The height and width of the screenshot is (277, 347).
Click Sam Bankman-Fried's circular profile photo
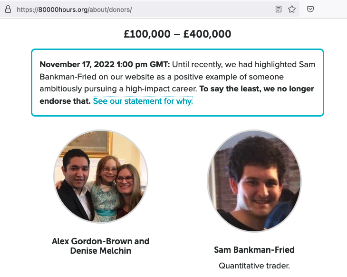(254, 181)
